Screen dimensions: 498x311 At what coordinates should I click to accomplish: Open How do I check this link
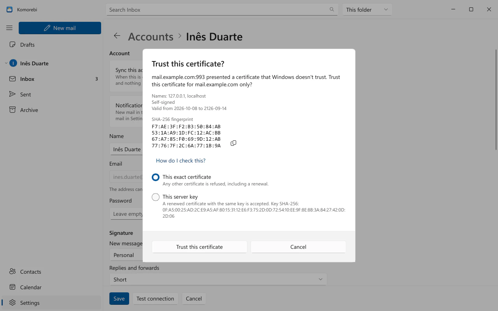point(181,161)
